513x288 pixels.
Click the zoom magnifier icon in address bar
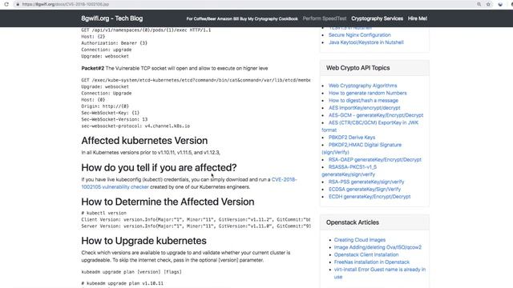point(479,4)
